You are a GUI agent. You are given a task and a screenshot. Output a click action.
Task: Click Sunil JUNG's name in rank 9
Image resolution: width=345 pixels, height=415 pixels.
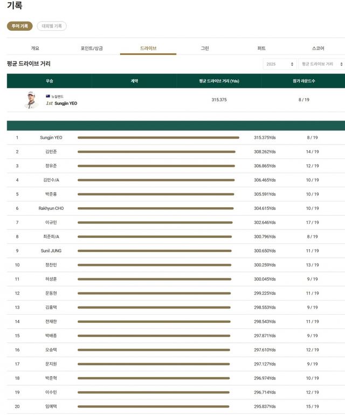click(x=51, y=251)
